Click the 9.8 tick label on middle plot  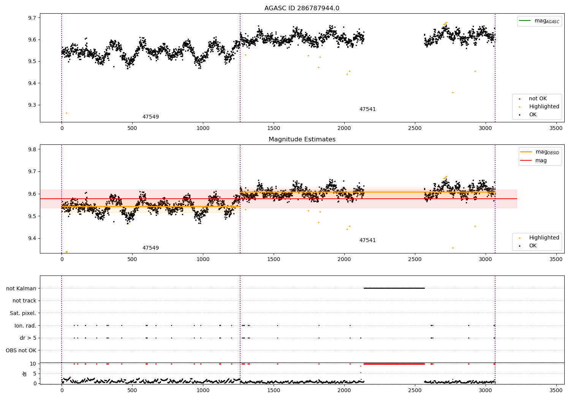[32, 149]
